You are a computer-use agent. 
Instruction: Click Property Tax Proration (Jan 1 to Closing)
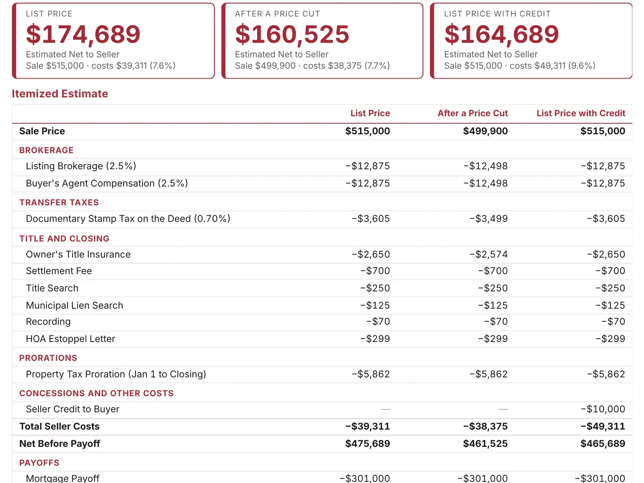(x=116, y=374)
